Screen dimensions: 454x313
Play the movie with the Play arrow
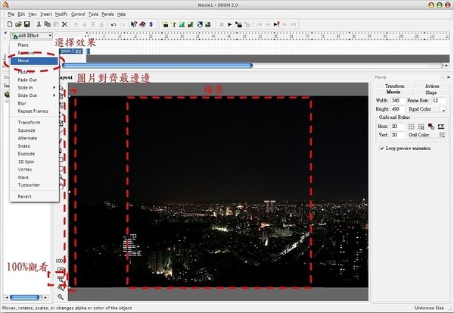229,24
